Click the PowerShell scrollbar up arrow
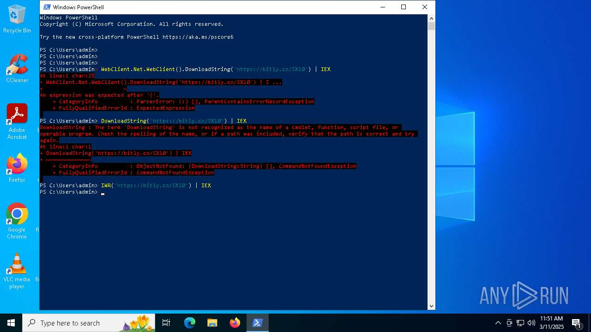The height and width of the screenshot is (332, 591). click(431, 18)
